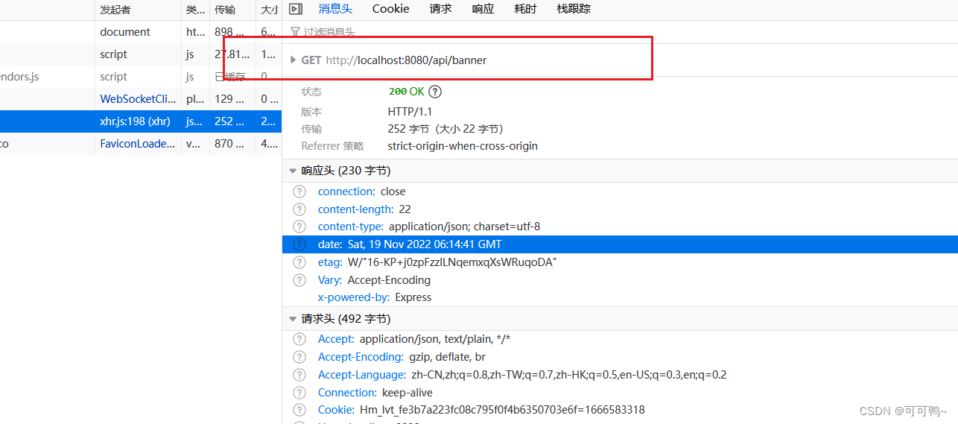This screenshot has height=424, width=958.
Task: Open the FaviconLoade... initiator link
Action: (x=138, y=144)
